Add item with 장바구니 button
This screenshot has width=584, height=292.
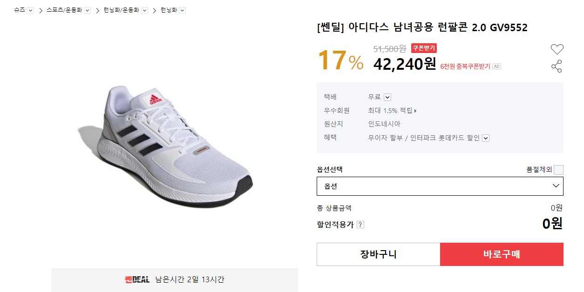pyautogui.click(x=378, y=254)
